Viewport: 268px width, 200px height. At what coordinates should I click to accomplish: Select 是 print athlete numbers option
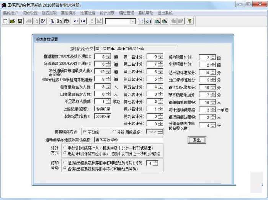[65, 163]
